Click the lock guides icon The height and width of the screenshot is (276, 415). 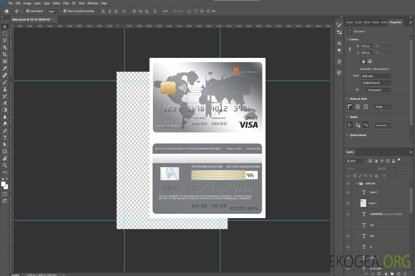coord(358,125)
